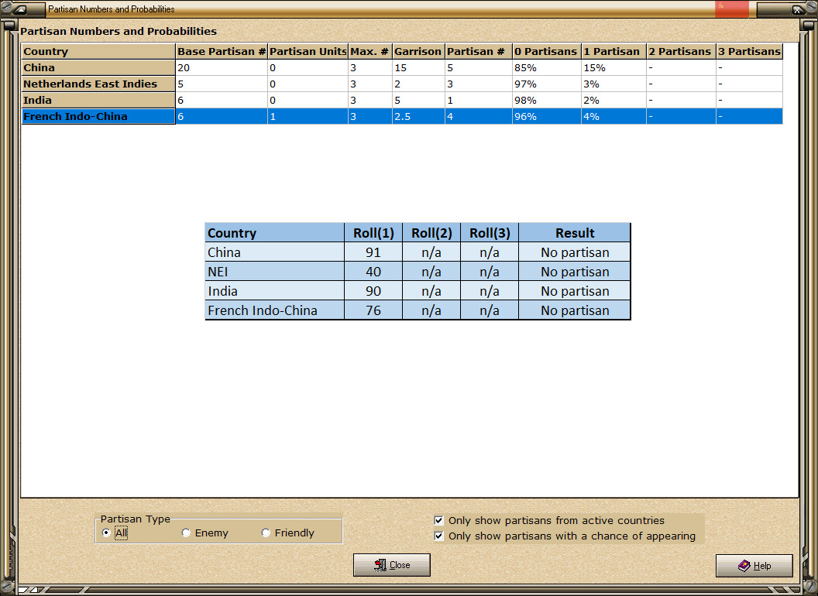Click the 1 Partisan column header
This screenshot has width=818, height=596.
pos(613,51)
